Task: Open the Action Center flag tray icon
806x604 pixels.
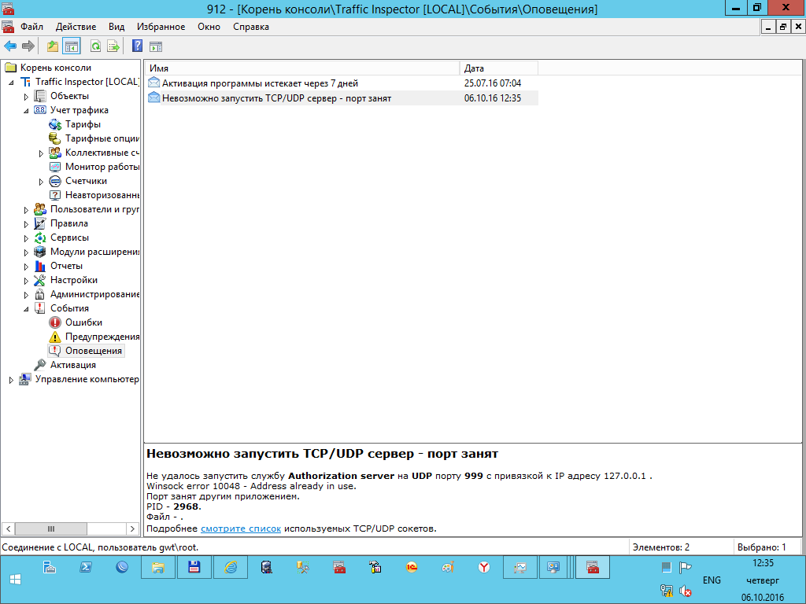Action: click(686, 568)
